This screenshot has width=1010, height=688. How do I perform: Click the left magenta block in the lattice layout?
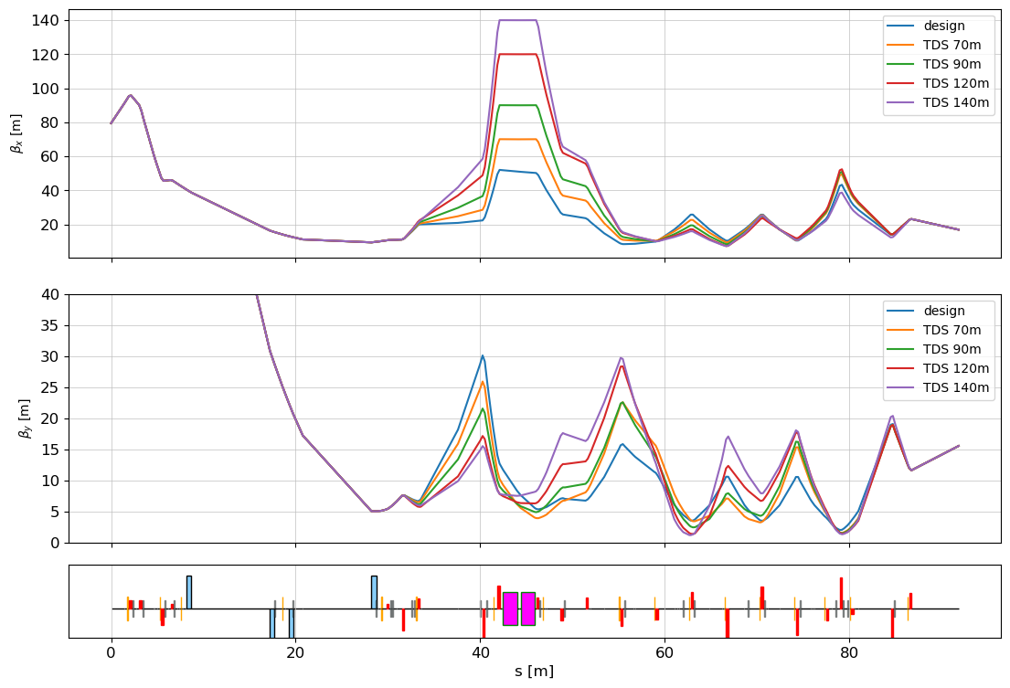510,609
